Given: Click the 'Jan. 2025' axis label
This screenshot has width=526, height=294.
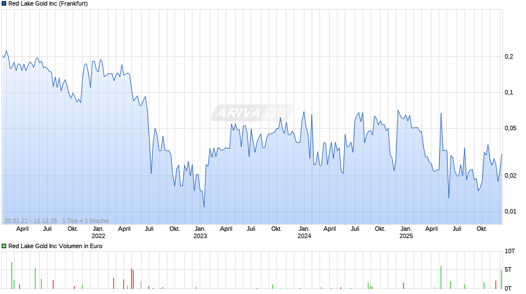Looking at the screenshot, I should pyautogui.click(x=406, y=233).
